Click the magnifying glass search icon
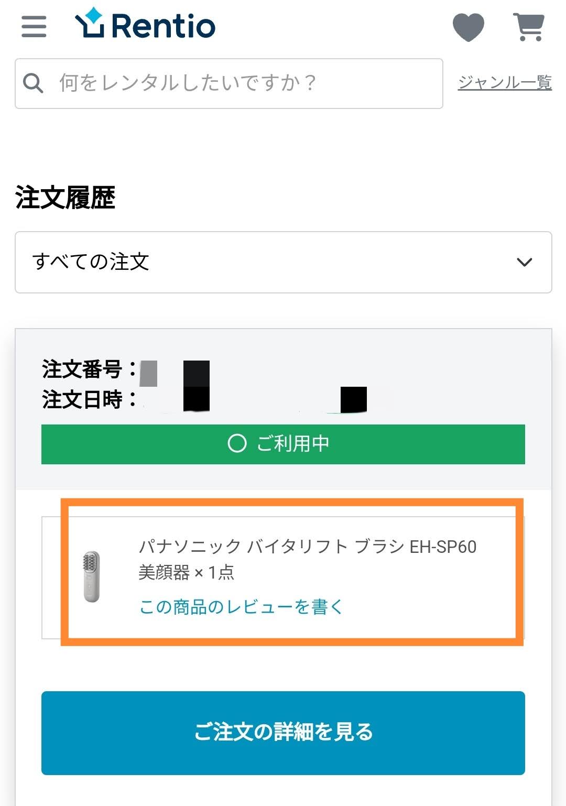The image size is (566, 806). click(33, 83)
